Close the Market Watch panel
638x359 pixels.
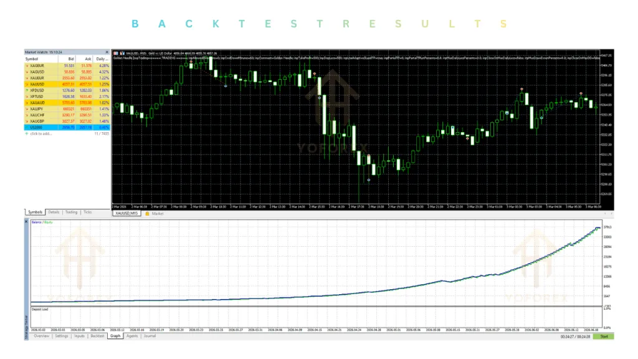tap(107, 52)
